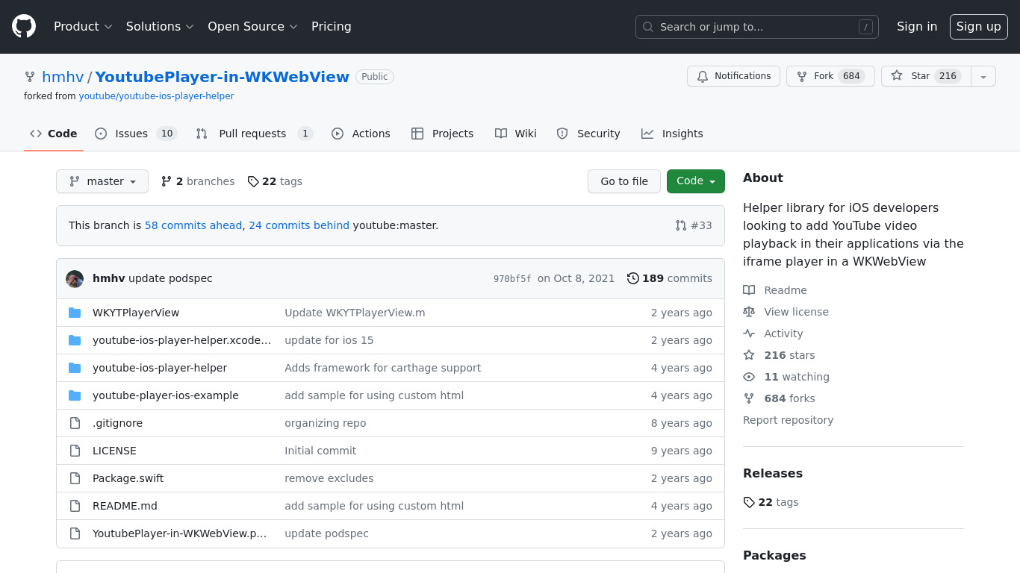Open the YoutubePlayer-in-WKWebView repository title link
The image size is (1020, 573).
tap(223, 77)
